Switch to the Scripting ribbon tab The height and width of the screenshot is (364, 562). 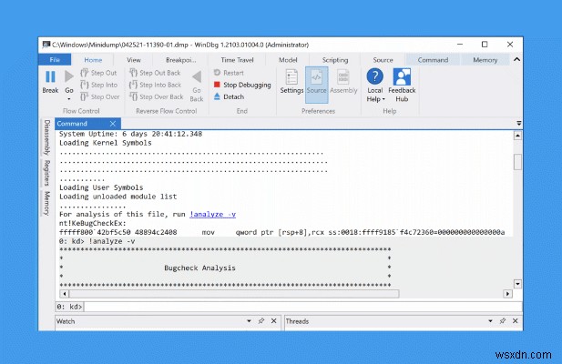[x=335, y=60]
